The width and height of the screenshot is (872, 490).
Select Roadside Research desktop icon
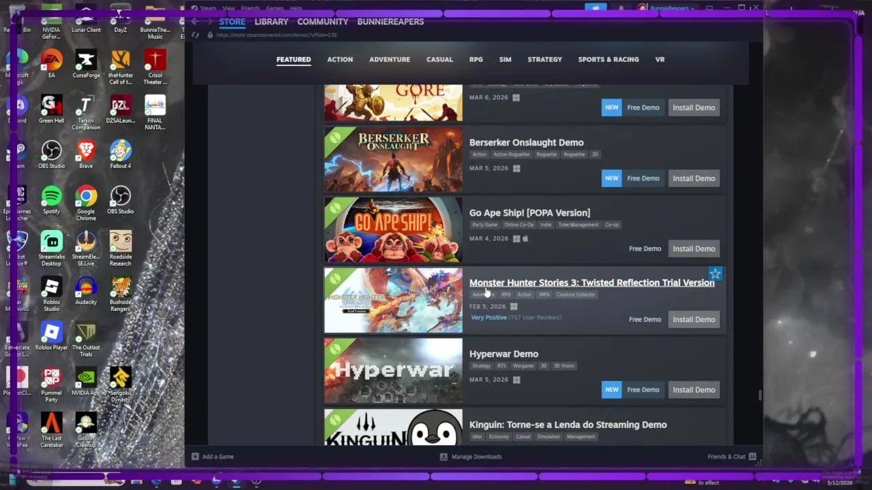[x=121, y=249]
